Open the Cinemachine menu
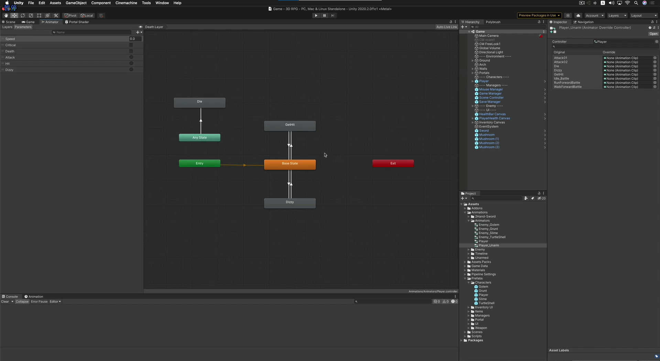This screenshot has height=361, width=660. tap(126, 3)
